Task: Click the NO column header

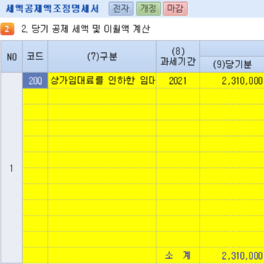Action: coord(12,56)
